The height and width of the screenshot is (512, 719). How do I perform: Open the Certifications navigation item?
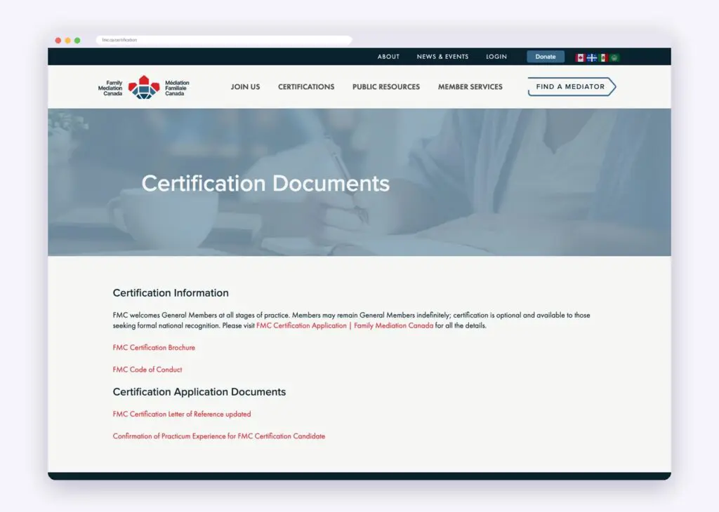[306, 86]
